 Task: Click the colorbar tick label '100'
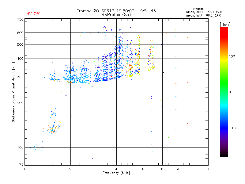click(232, 56)
